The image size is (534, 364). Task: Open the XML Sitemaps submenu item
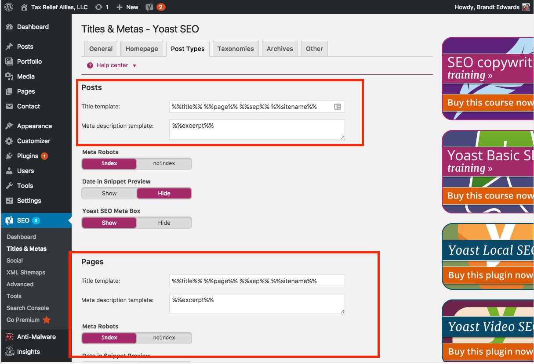(26, 272)
